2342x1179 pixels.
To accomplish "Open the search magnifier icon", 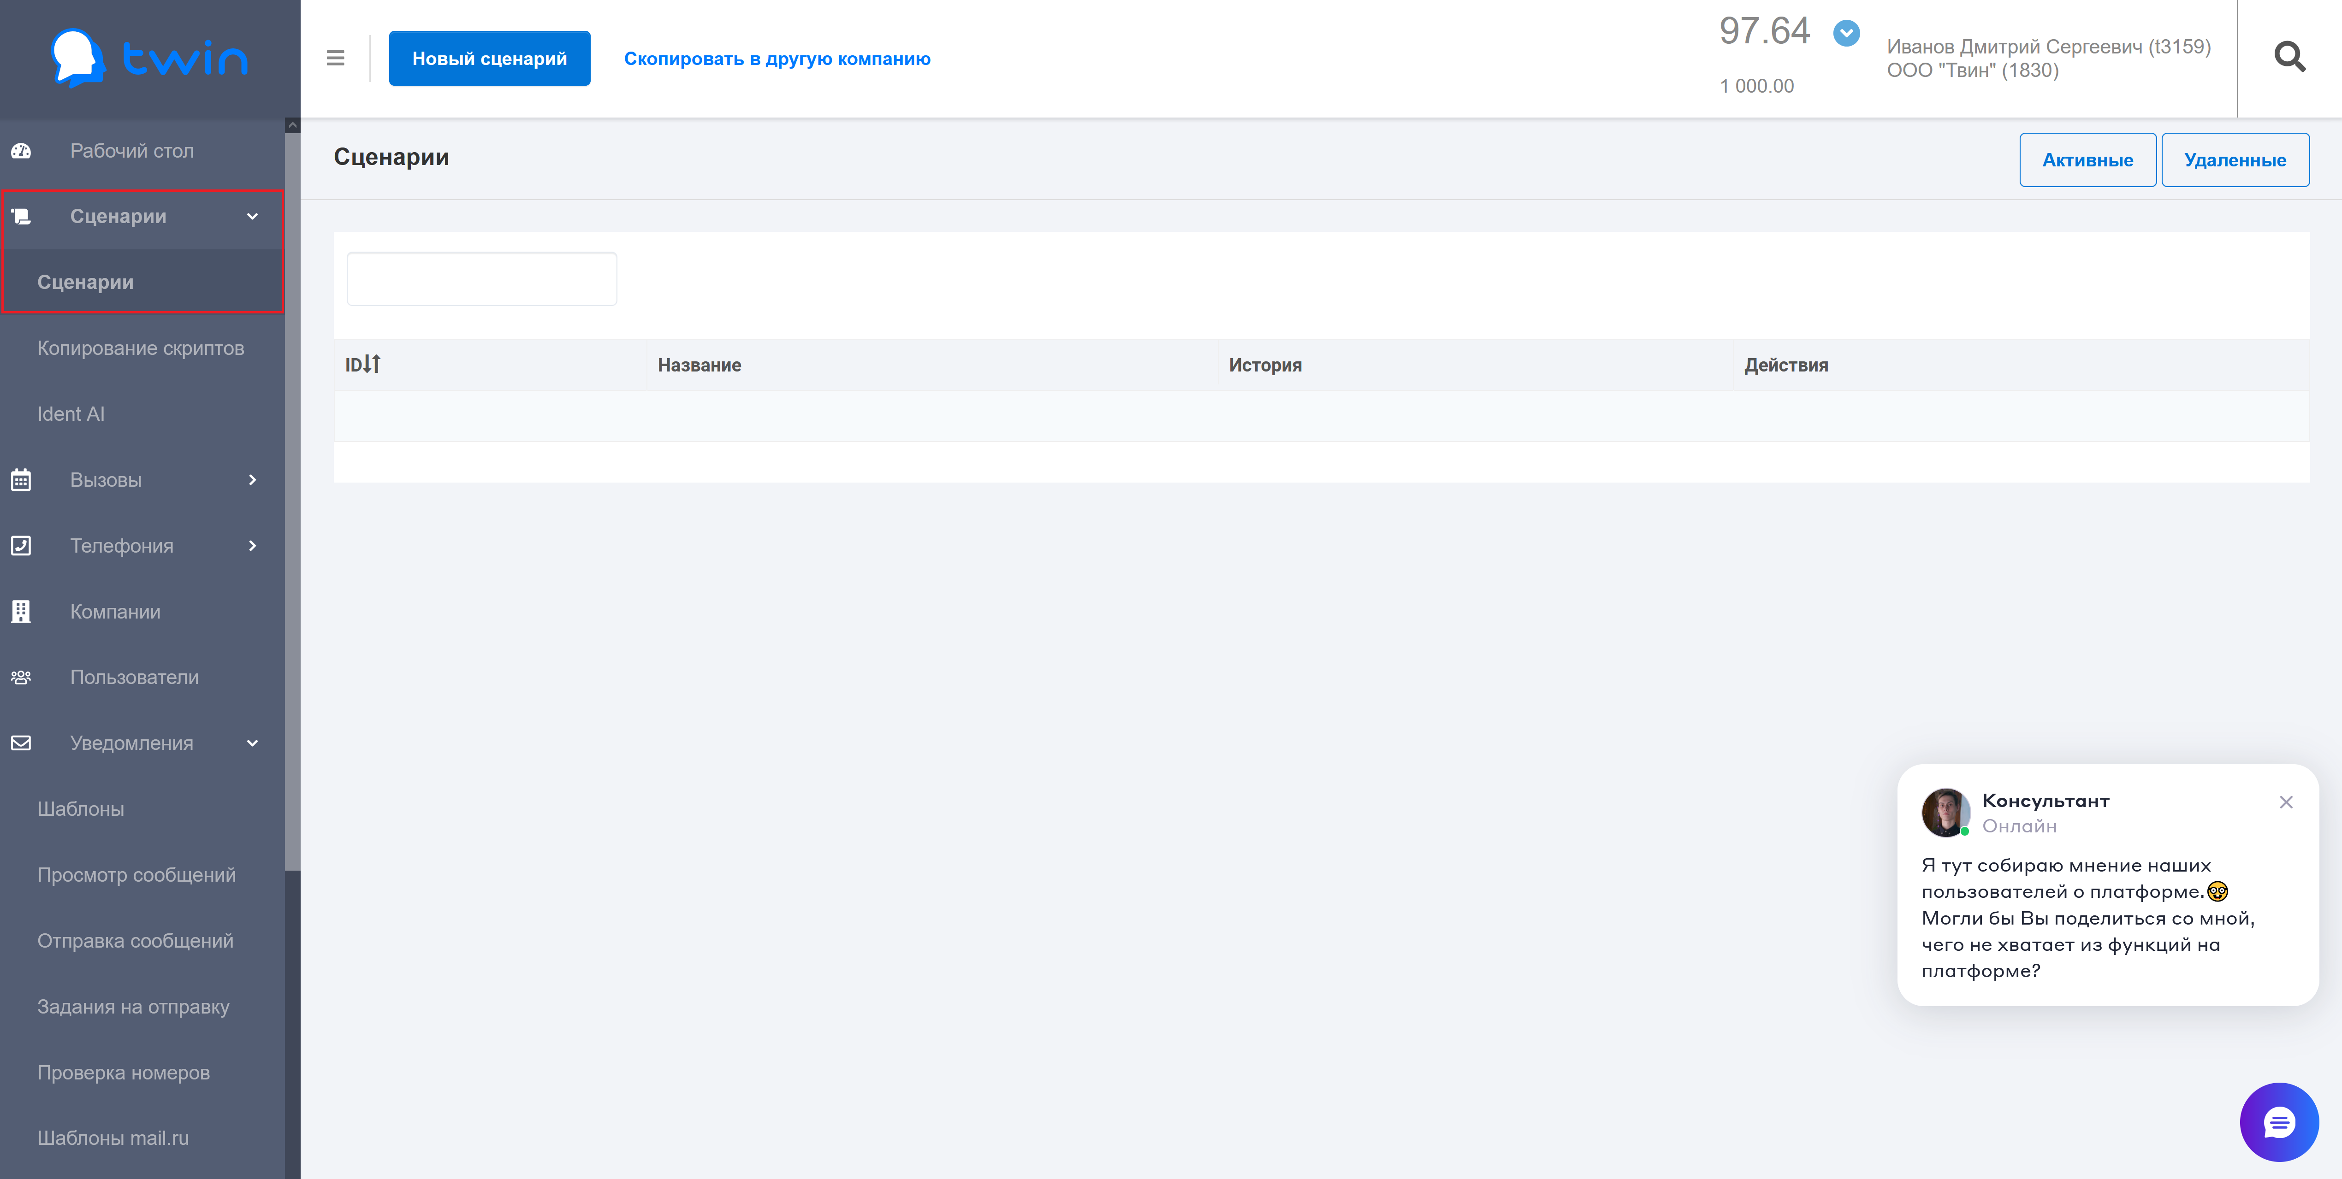I will tap(2289, 57).
